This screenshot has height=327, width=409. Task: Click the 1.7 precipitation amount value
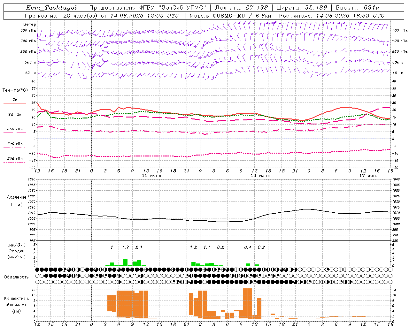[x=126, y=247]
